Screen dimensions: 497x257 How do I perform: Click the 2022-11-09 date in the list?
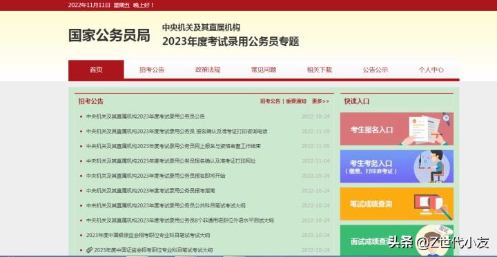pyautogui.click(x=315, y=132)
